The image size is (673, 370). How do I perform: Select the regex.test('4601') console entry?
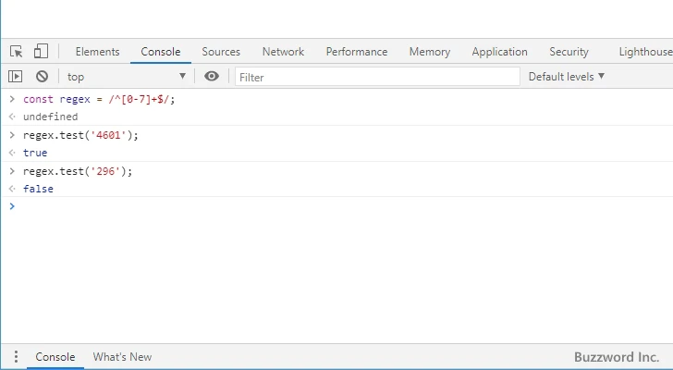80,135
